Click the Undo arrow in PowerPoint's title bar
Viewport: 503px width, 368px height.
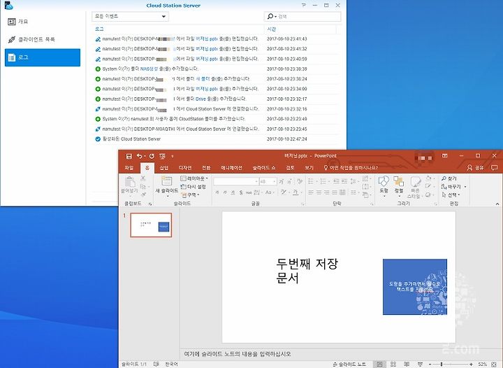tap(139, 156)
